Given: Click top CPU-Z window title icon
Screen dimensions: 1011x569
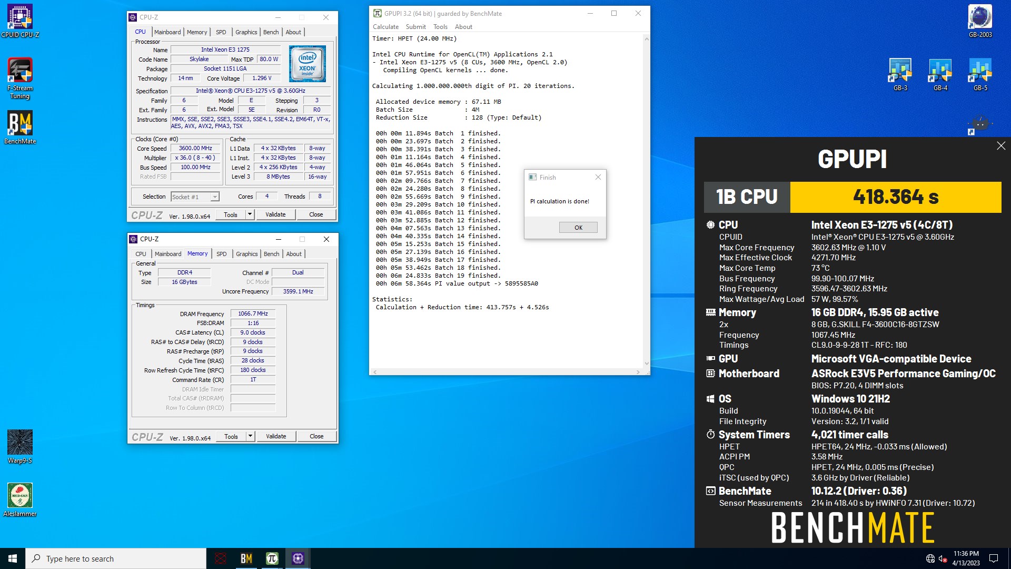Looking at the screenshot, I should tap(133, 17).
